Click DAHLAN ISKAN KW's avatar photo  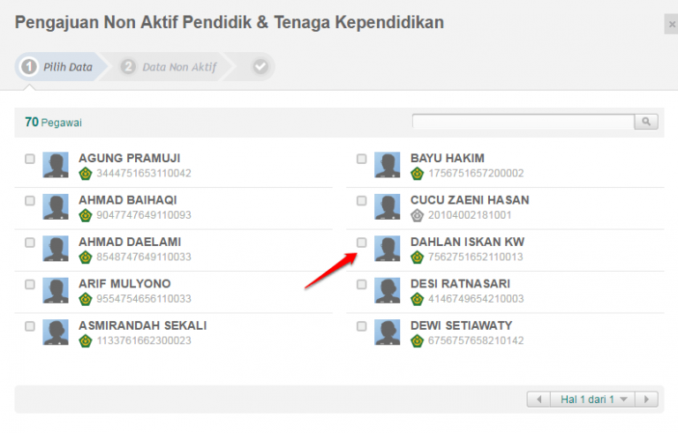387,249
